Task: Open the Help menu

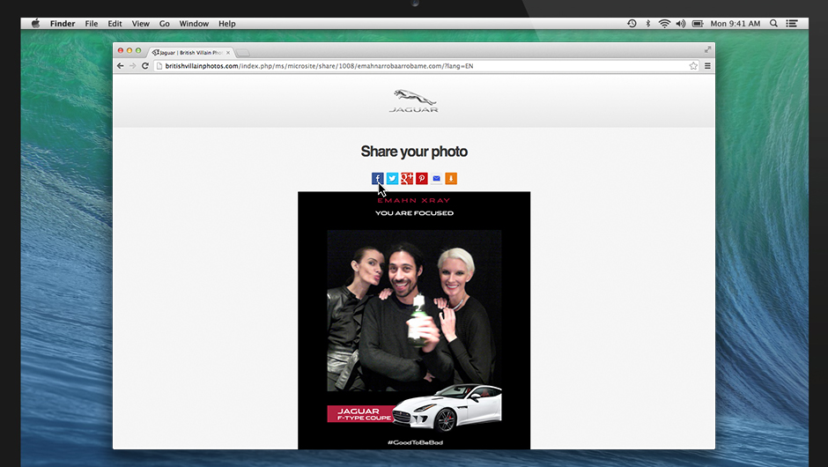Action: 227,23
